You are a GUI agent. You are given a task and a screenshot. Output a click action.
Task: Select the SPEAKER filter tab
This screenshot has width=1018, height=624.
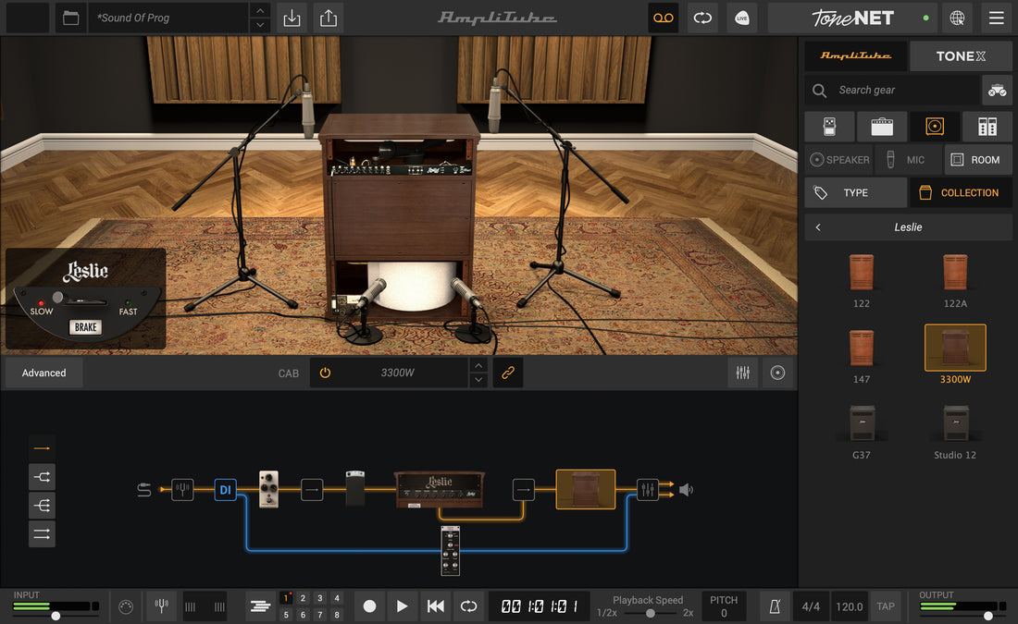(839, 160)
